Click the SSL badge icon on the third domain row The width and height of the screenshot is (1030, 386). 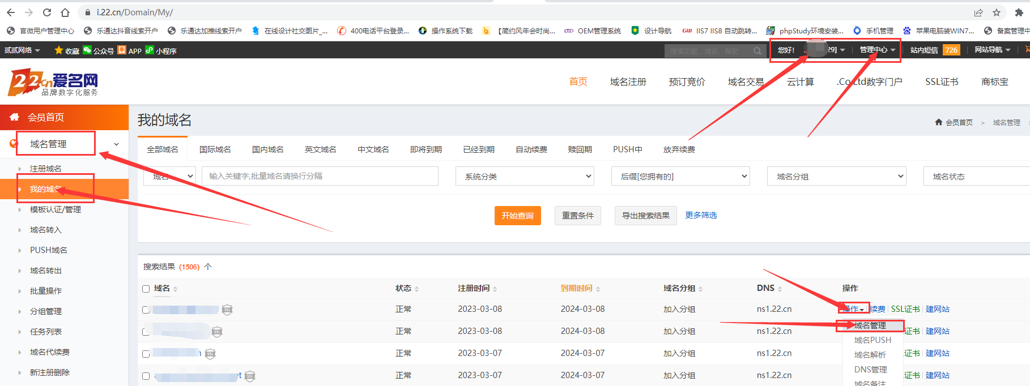pos(210,354)
